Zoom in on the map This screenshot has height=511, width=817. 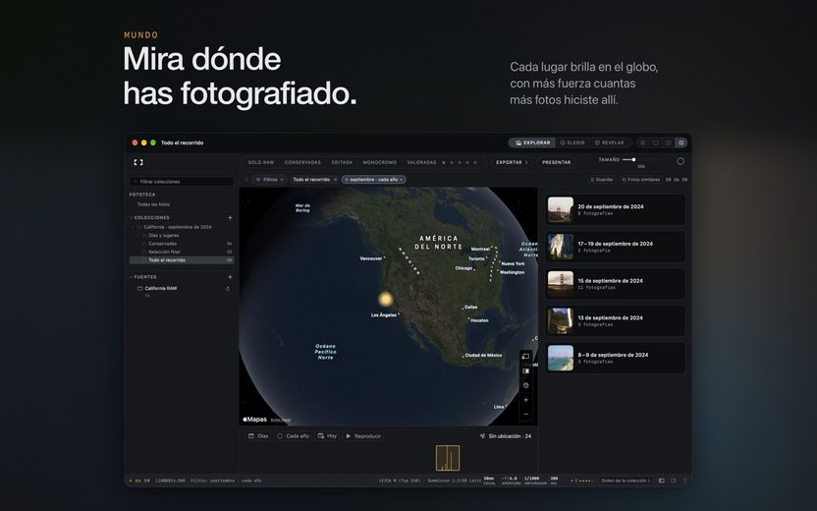(525, 400)
